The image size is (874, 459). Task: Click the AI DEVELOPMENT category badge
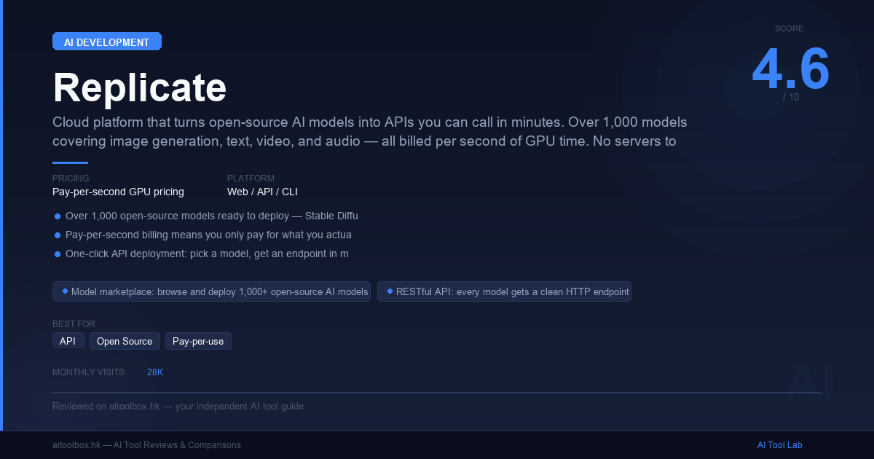point(107,42)
